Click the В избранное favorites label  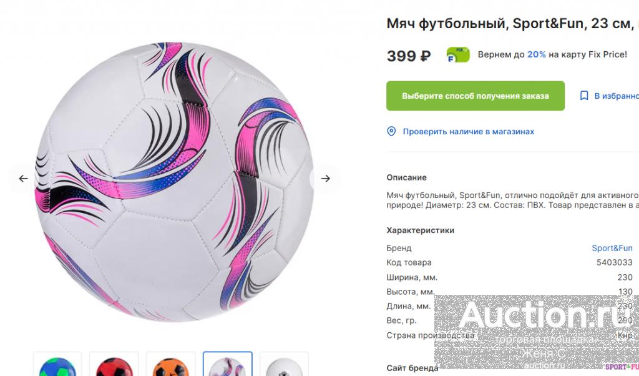pyautogui.click(x=616, y=96)
